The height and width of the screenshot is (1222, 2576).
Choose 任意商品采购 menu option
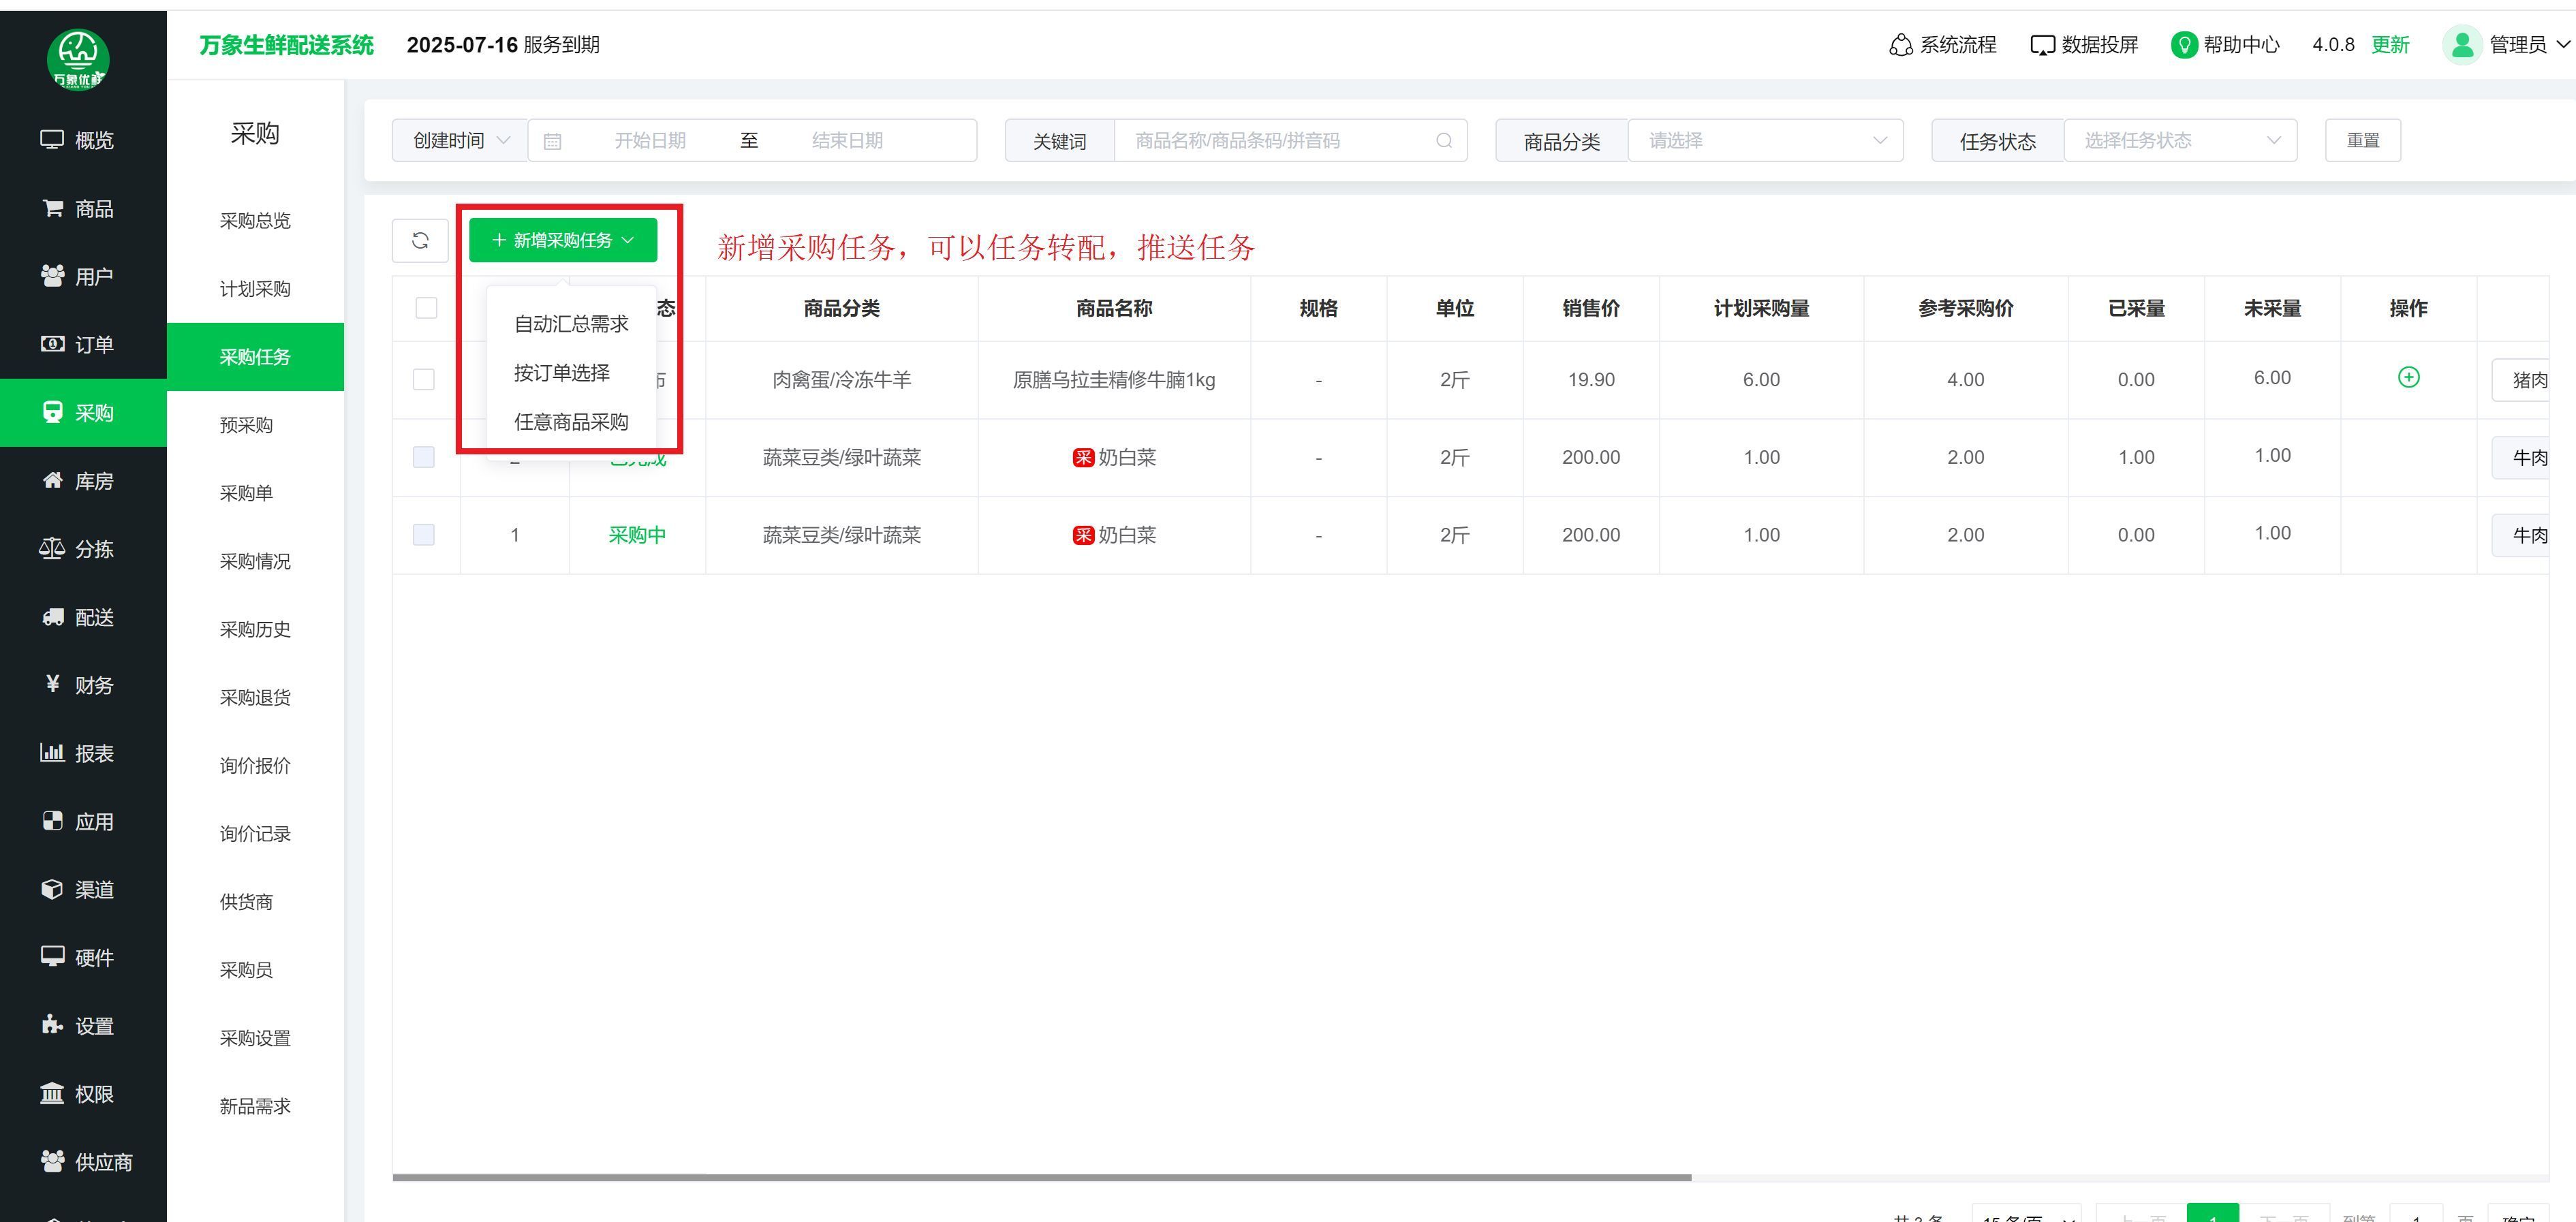pos(571,422)
